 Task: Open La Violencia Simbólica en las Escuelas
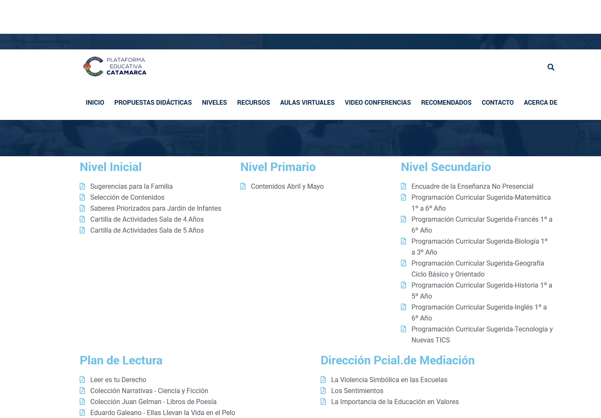point(389,380)
